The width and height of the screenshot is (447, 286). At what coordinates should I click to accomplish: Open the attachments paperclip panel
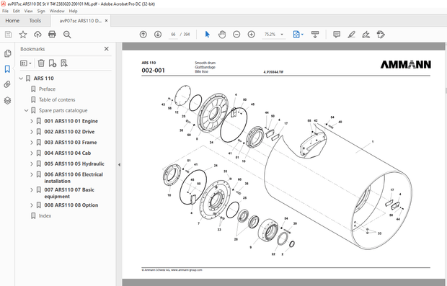(x=7, y=84)
